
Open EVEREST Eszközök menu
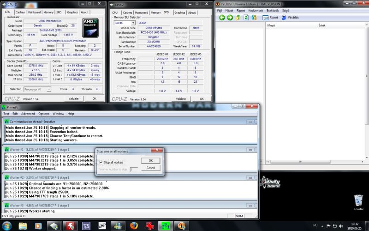(x=273, y=11)
